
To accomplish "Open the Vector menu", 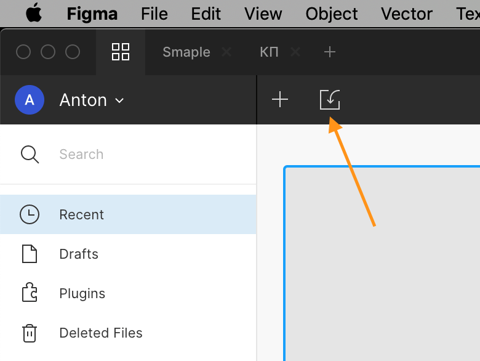I will pyautogui.click(x=407, y=14).
